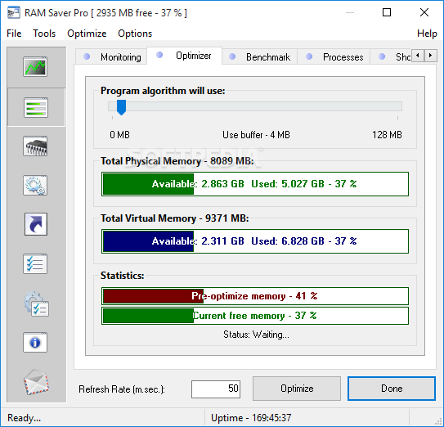This screenshot has height=427, width=444.
Task: Click the RAM Saver Pro title bar icon
Action: point(14,13)
